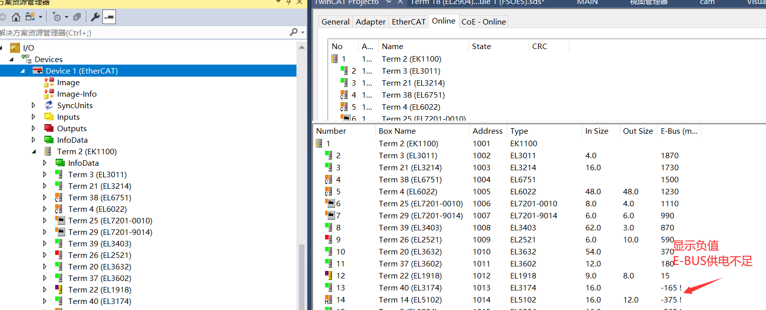Switch to the General tab
Screen dimensions: 766x310
click(336, 22)
